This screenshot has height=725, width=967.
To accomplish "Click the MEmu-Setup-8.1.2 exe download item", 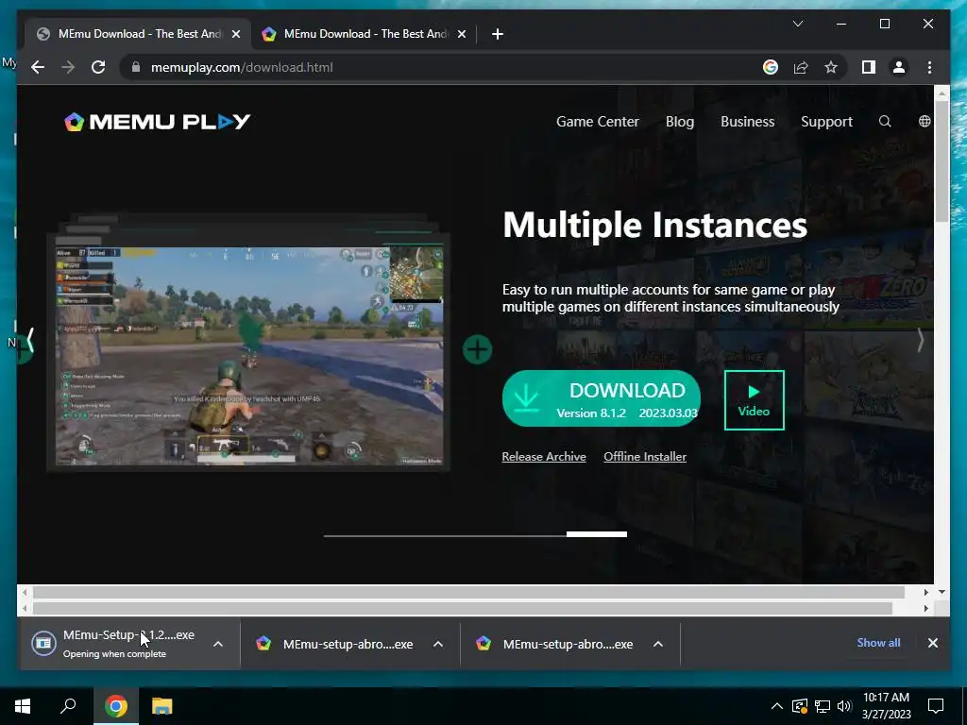I will pyautogui.click(x=117, y=644).
